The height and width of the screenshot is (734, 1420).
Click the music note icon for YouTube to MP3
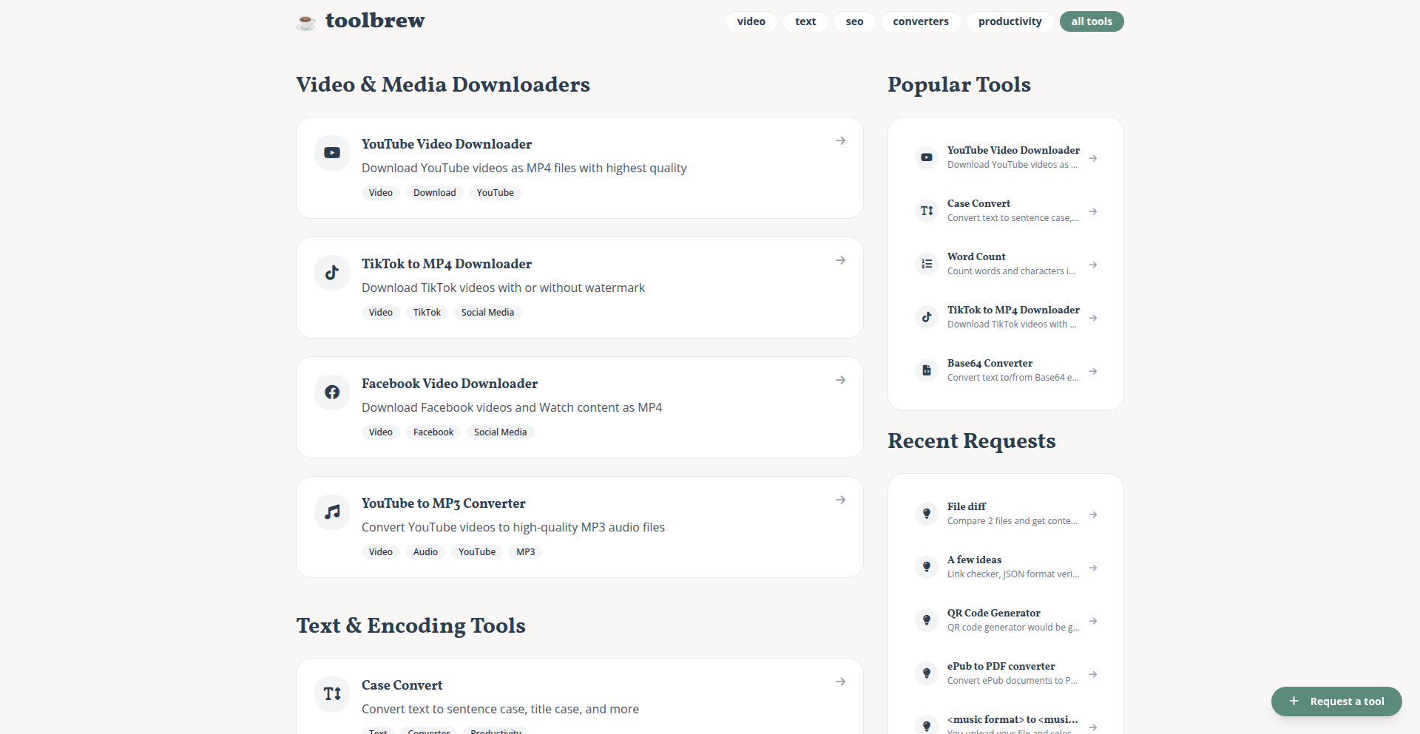pos(332,512)
